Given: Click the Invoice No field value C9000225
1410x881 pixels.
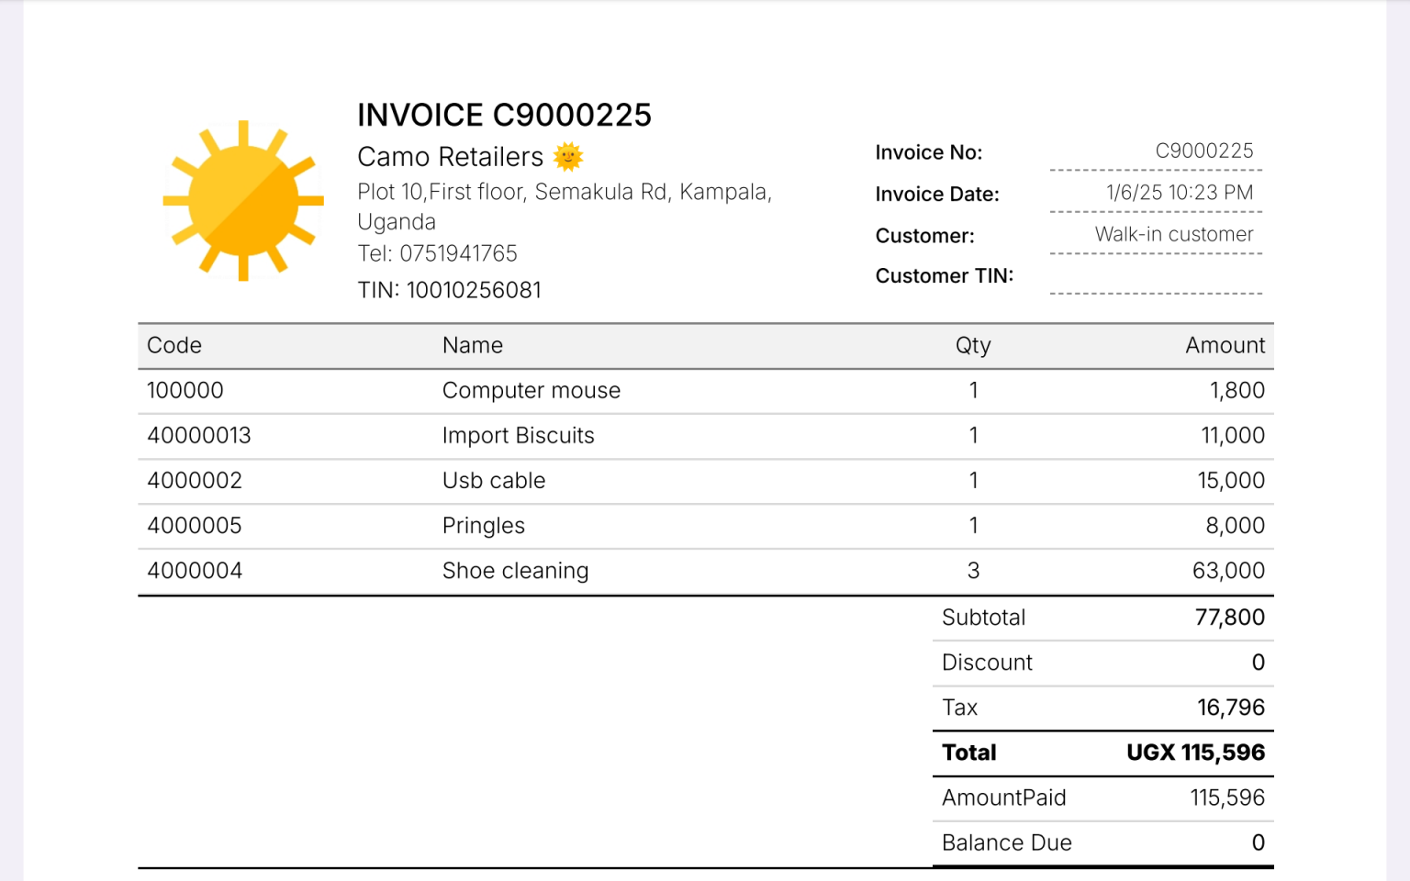Looking at the screenshot, I should (1205, 150).
